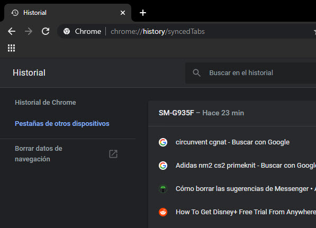Close the Historial tab
The height and width of the screenshot is (228, 316).
click(122, 13)
